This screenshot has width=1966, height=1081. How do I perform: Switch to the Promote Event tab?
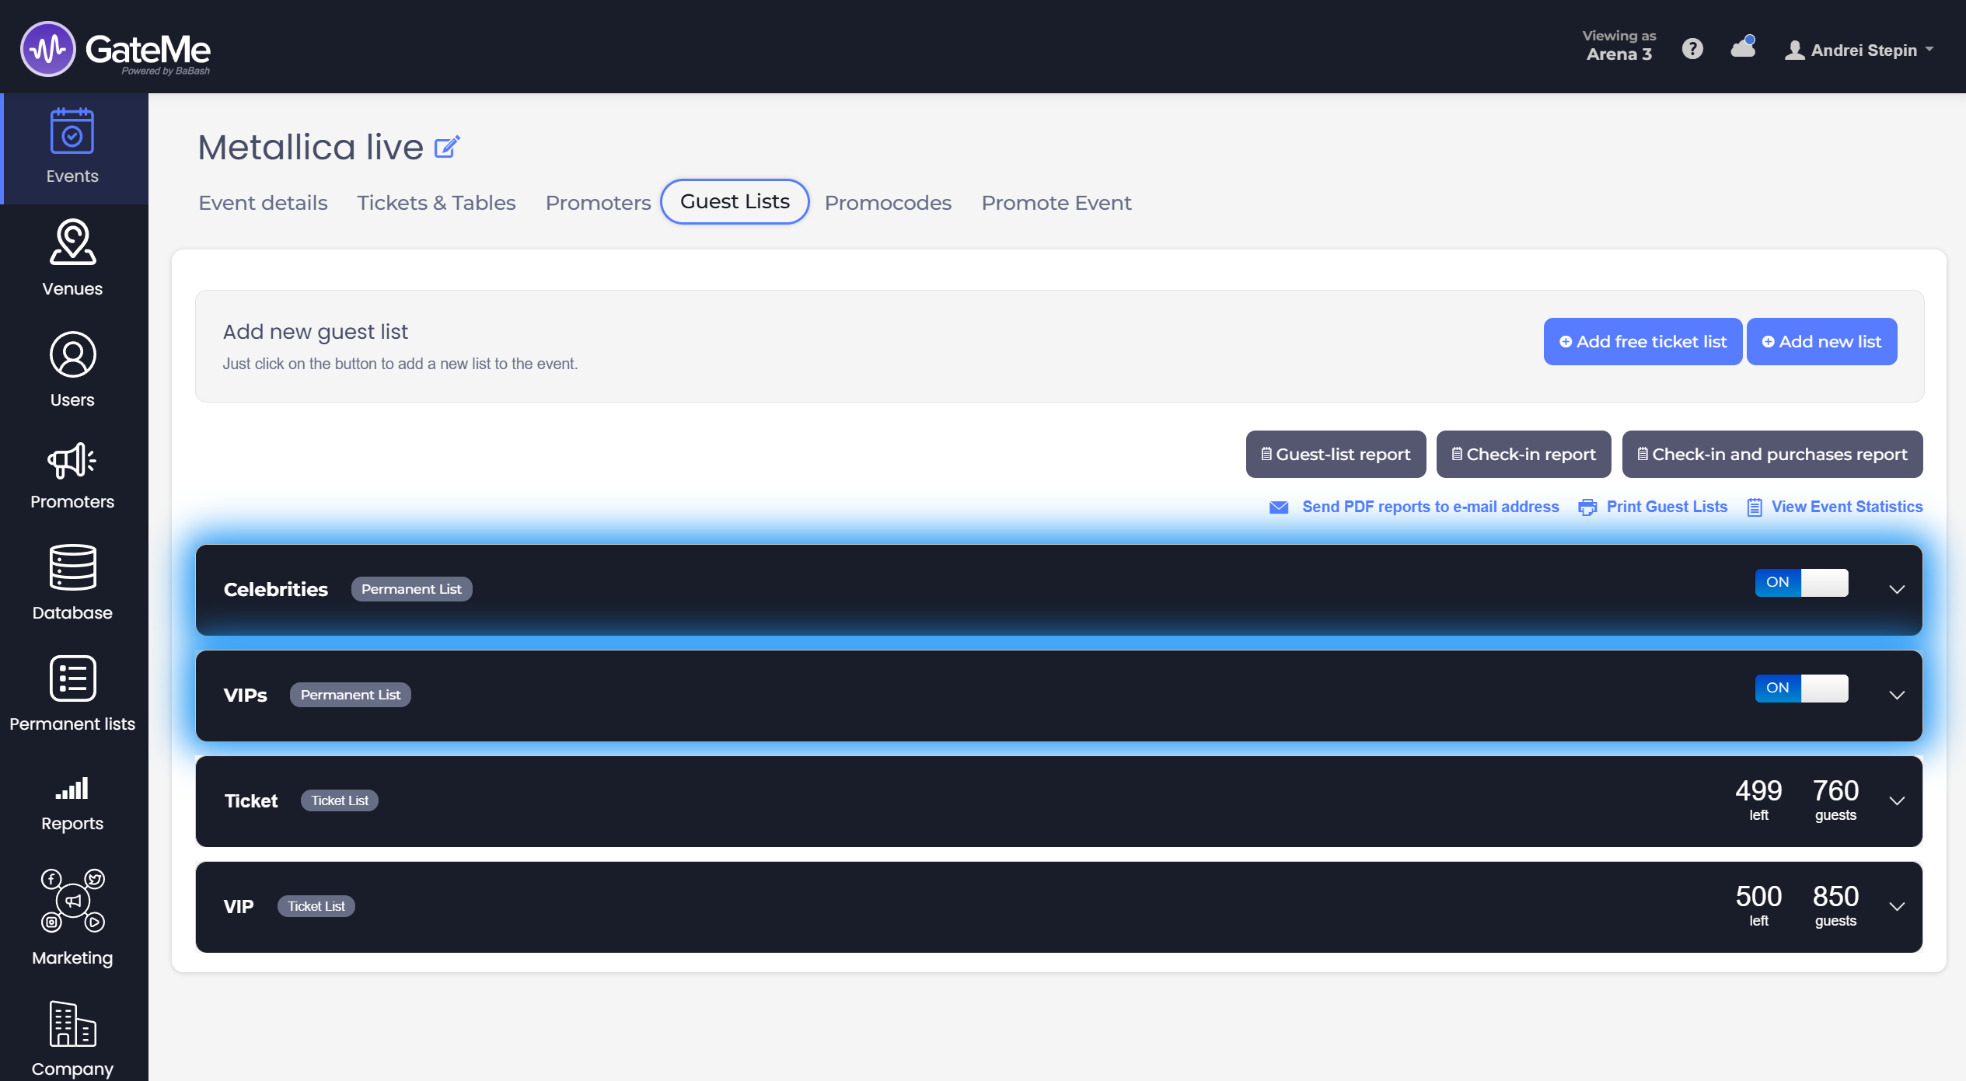pyautogui.click(x=1056, y=203)
